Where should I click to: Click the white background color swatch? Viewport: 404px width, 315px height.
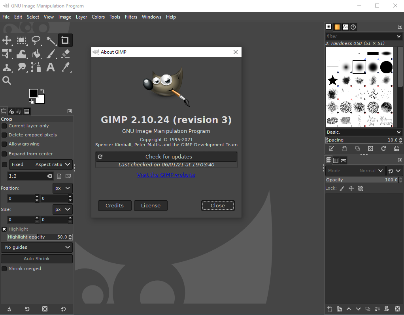tap(42, 100)
